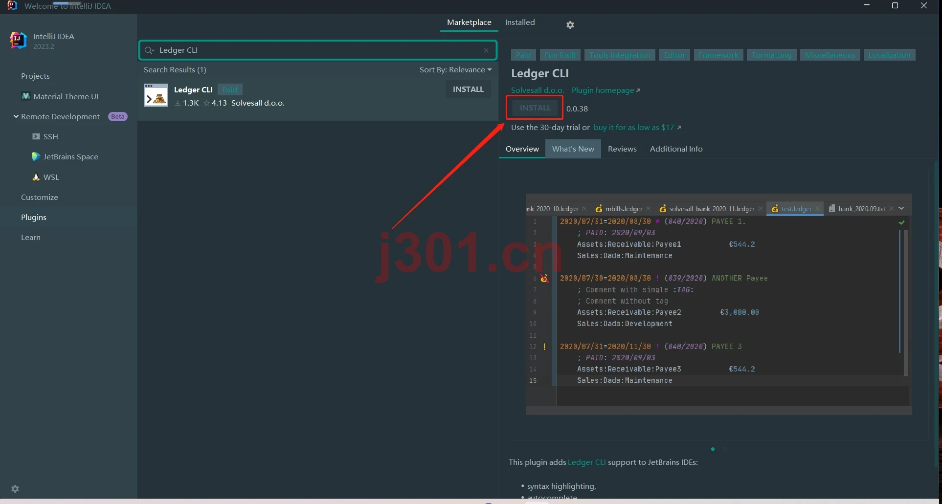
Task: Open the settings gear at sidebar bottom
Action: [x=15, y=489]
